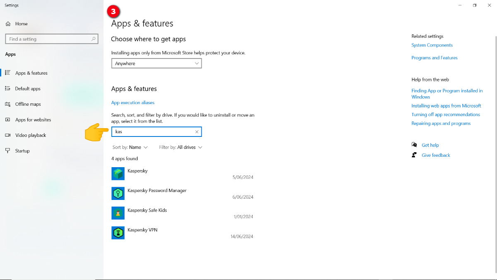
Task: Click the Give feedback icon
Action: [x=414, y=155]
